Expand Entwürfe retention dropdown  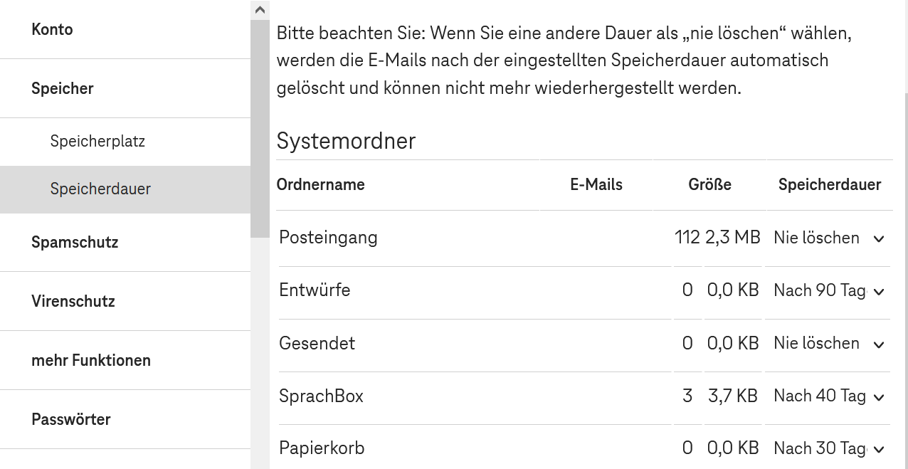828,291
